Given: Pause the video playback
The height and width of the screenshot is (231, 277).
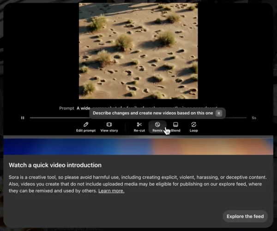Looking at the screenshot, I should pos(23,118).
